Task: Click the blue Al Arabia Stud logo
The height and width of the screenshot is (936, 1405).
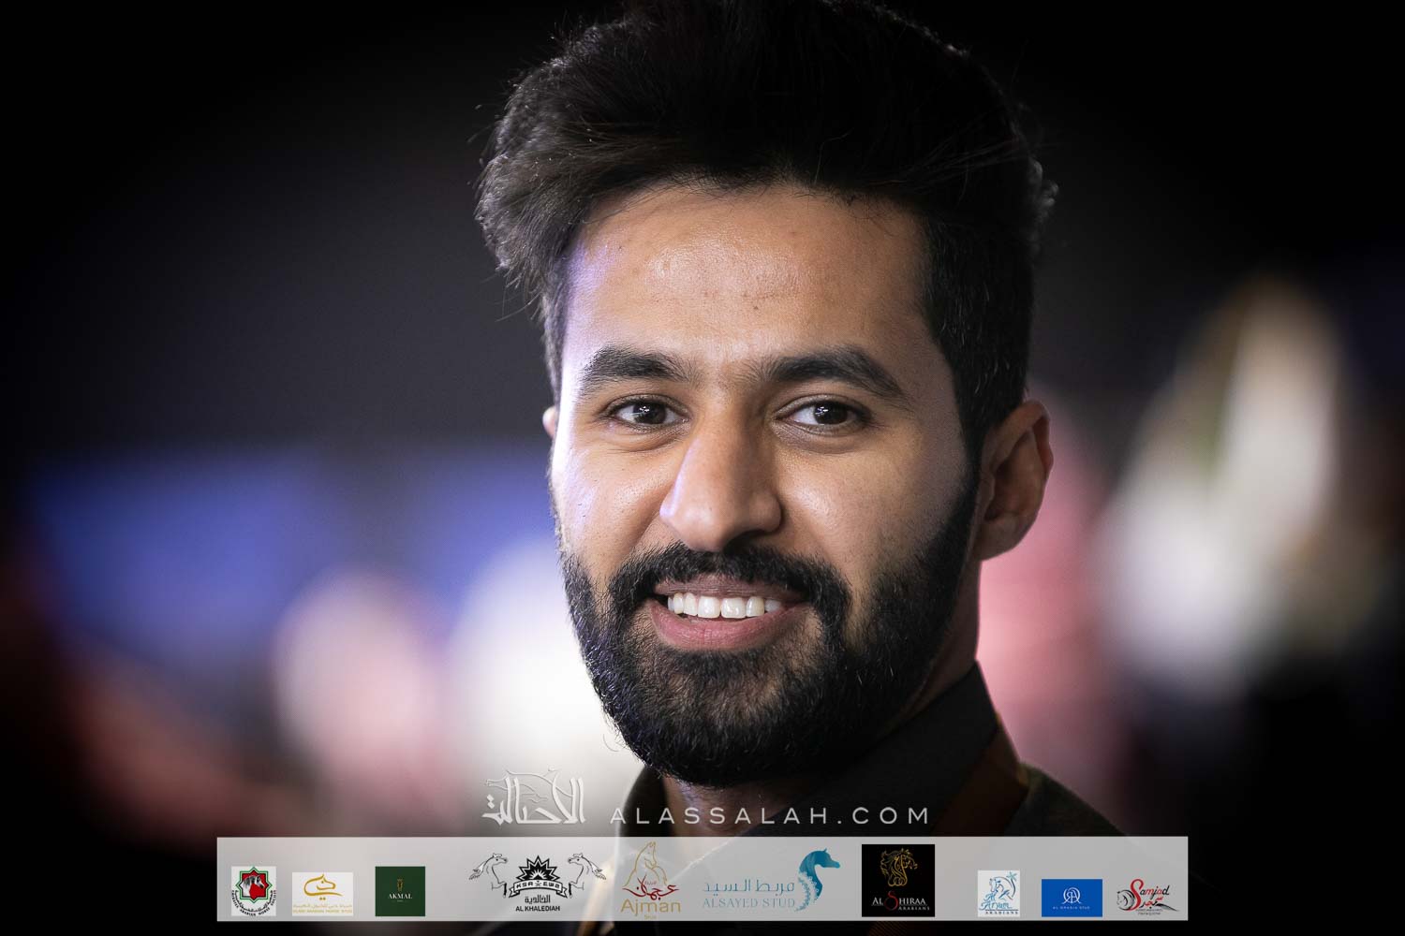Action: click(1072, 897)
